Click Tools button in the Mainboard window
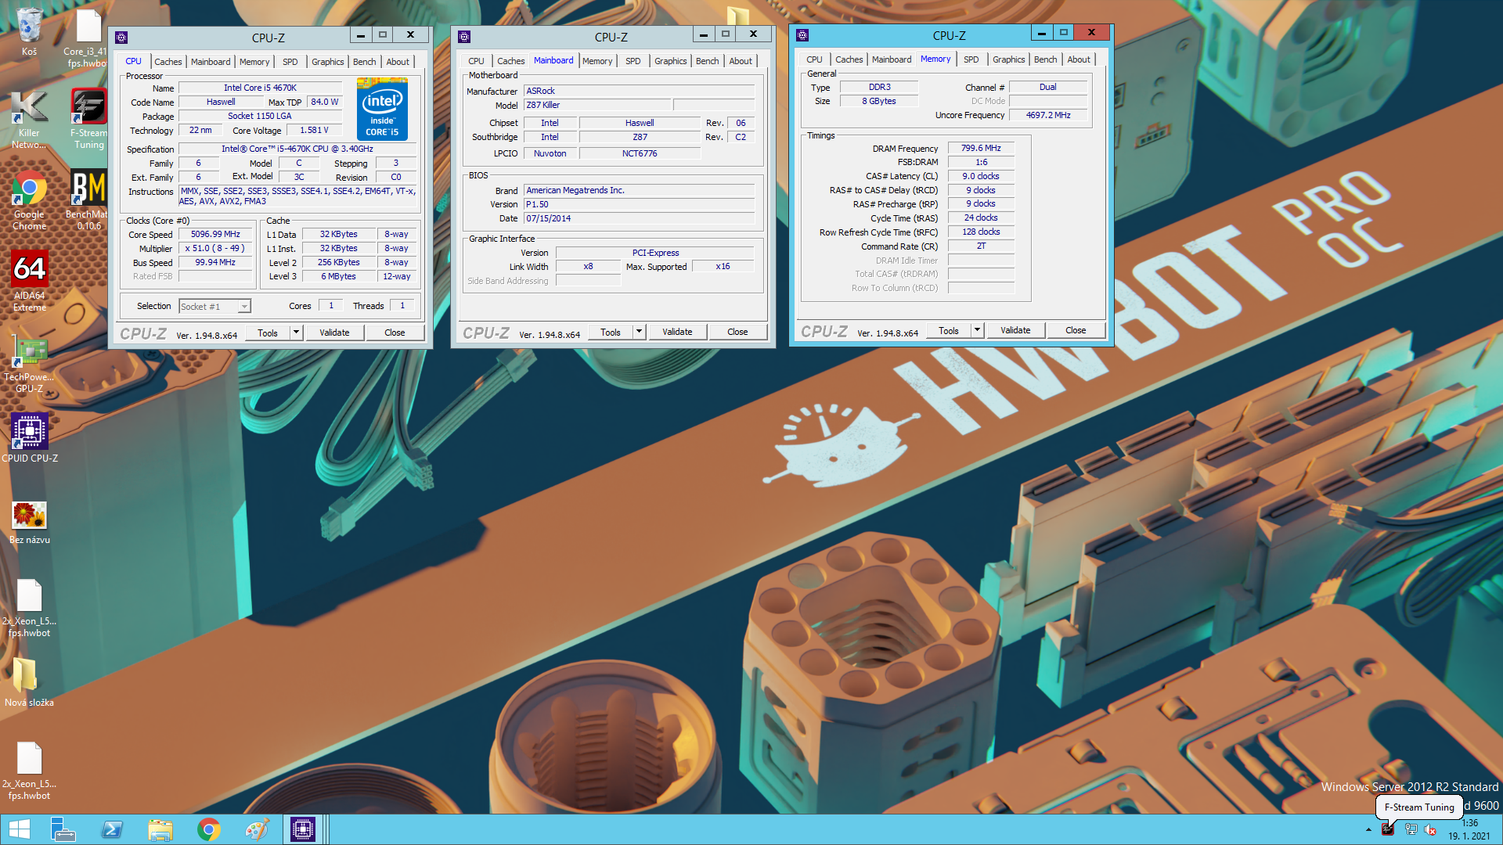Viewport: 1503px width, 845px height. [611, 332]
